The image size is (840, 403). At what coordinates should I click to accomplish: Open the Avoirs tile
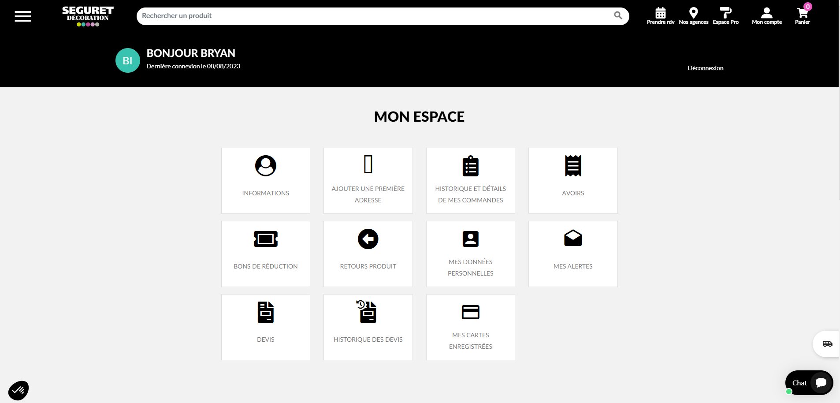[573, 181]
